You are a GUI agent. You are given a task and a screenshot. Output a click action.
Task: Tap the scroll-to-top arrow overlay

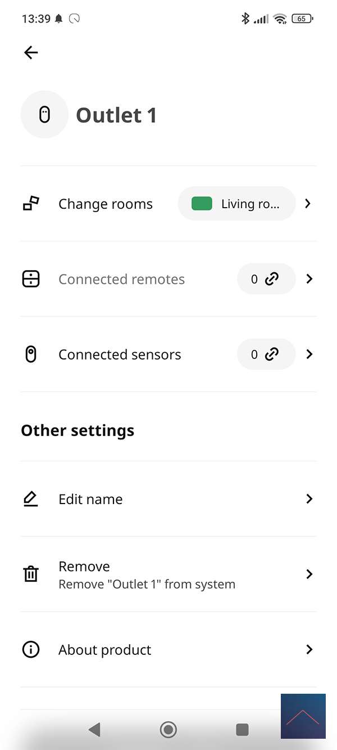pyautogui.click(x=303, y=716)
